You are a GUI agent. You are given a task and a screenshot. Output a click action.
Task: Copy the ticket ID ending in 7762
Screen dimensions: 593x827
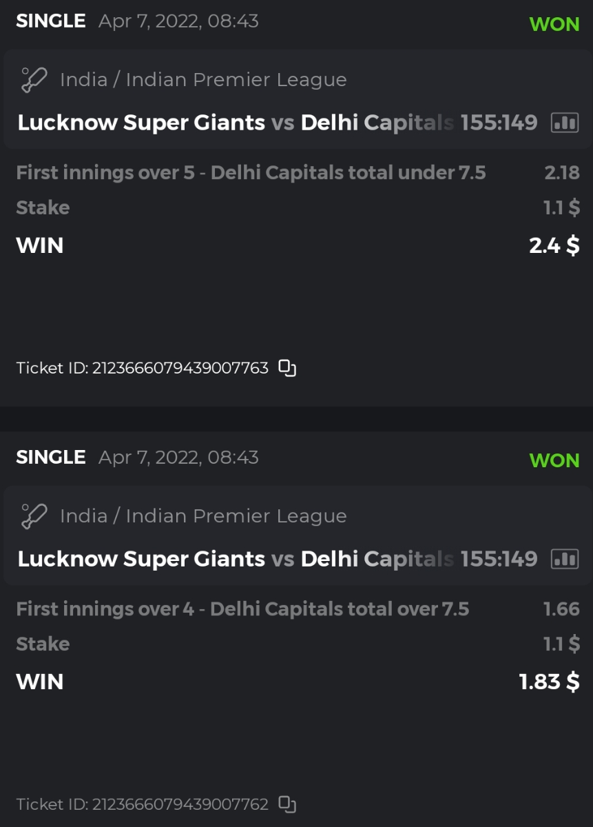[287, 804]
